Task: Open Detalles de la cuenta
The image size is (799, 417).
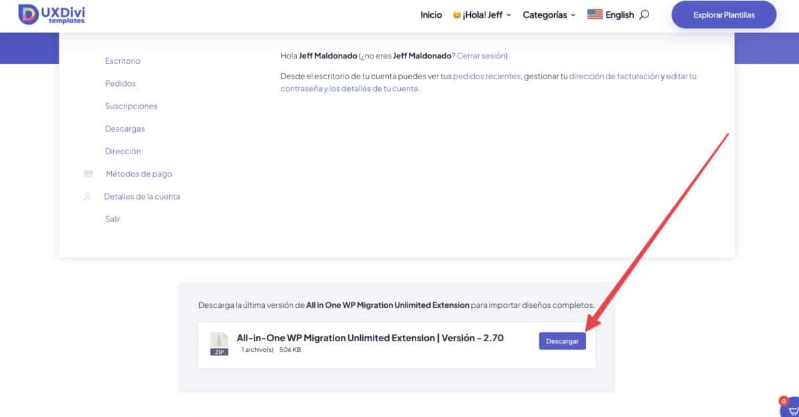Action: 142,196
